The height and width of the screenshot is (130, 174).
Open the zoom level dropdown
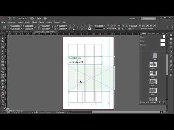(26, 18)
